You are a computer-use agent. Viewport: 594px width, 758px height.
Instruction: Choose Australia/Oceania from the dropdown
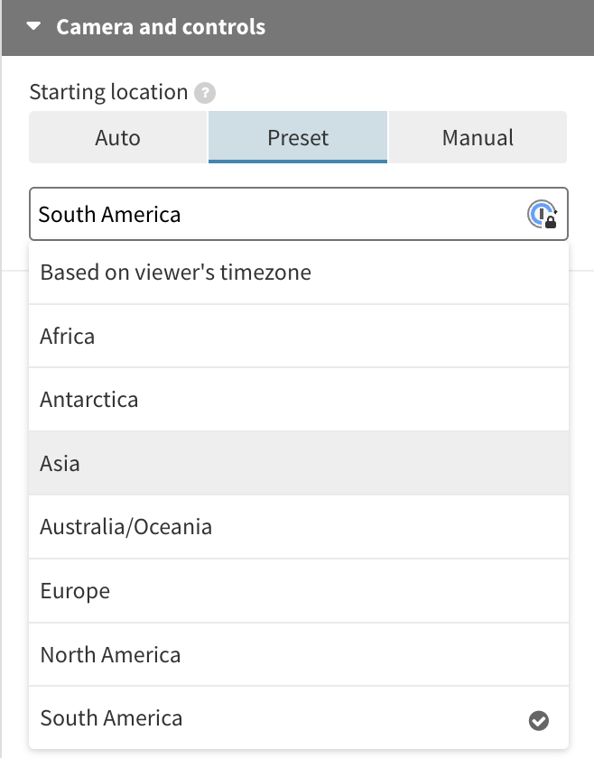126,527
